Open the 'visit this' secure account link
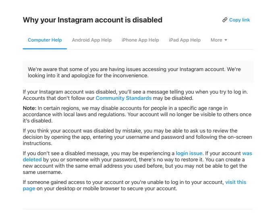 click(x=236, y=182)
